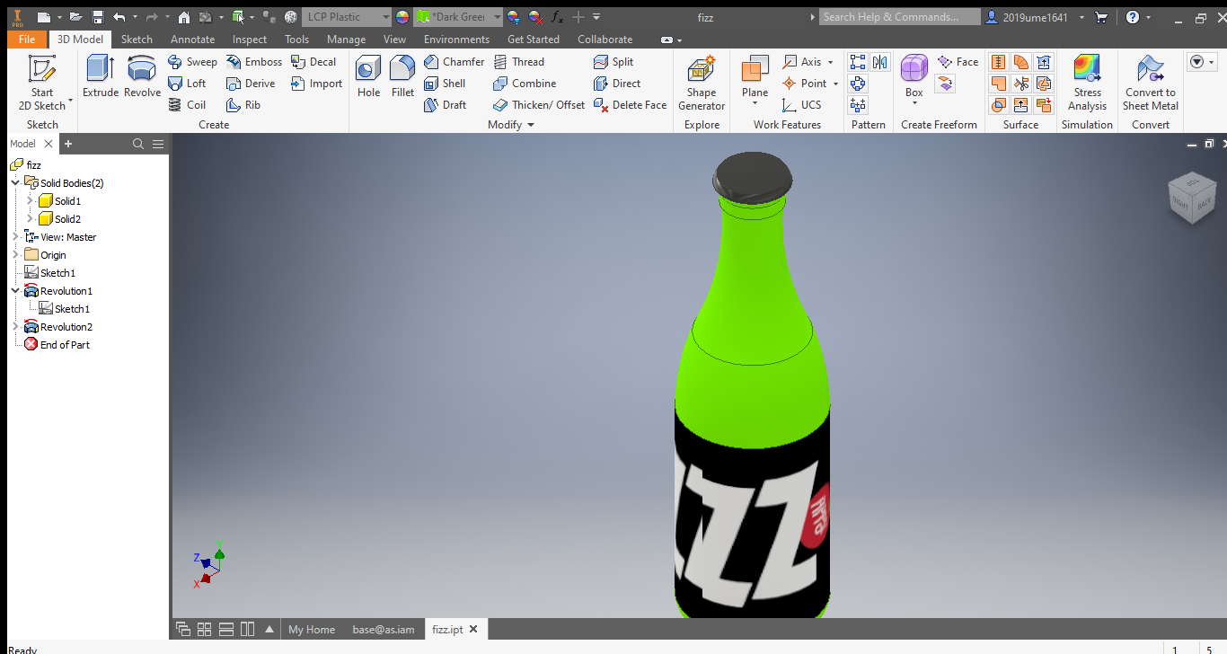The image size is (1227, 654).
Task: Activate the Chamfer tool
Action: 454,62
